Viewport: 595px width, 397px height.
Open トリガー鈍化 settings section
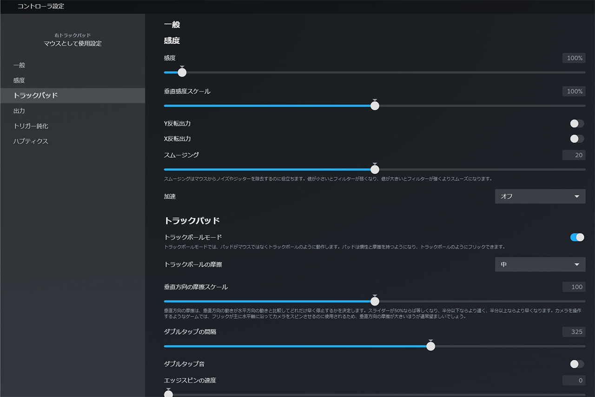31,126
